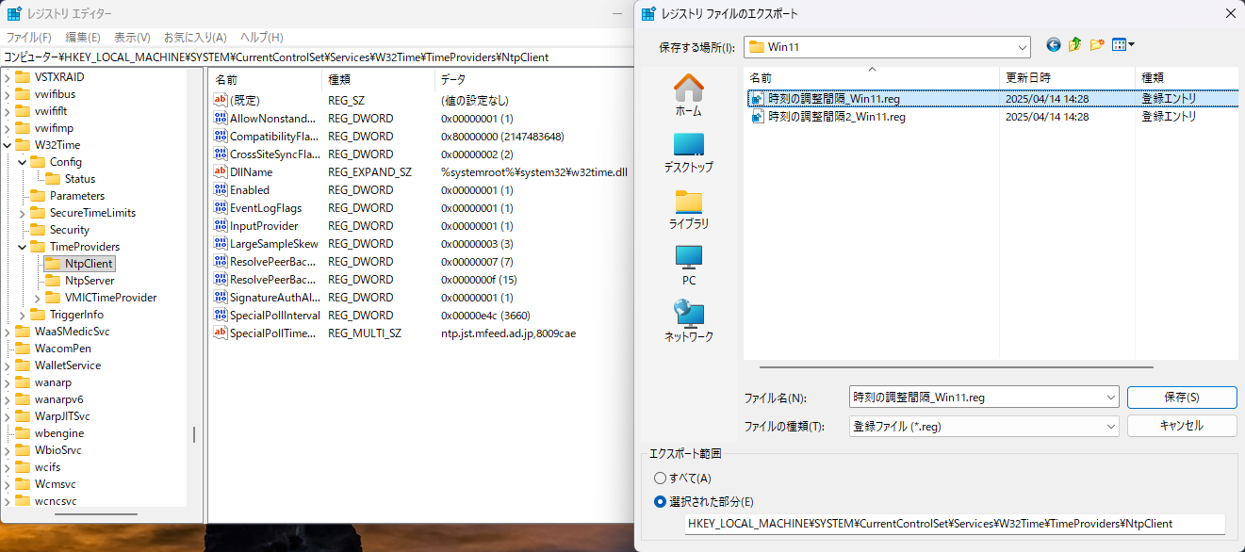Click the Enabled DWORD value icon
The width and height of the screenshot is (1245, 552).
(x=221, y=190)
